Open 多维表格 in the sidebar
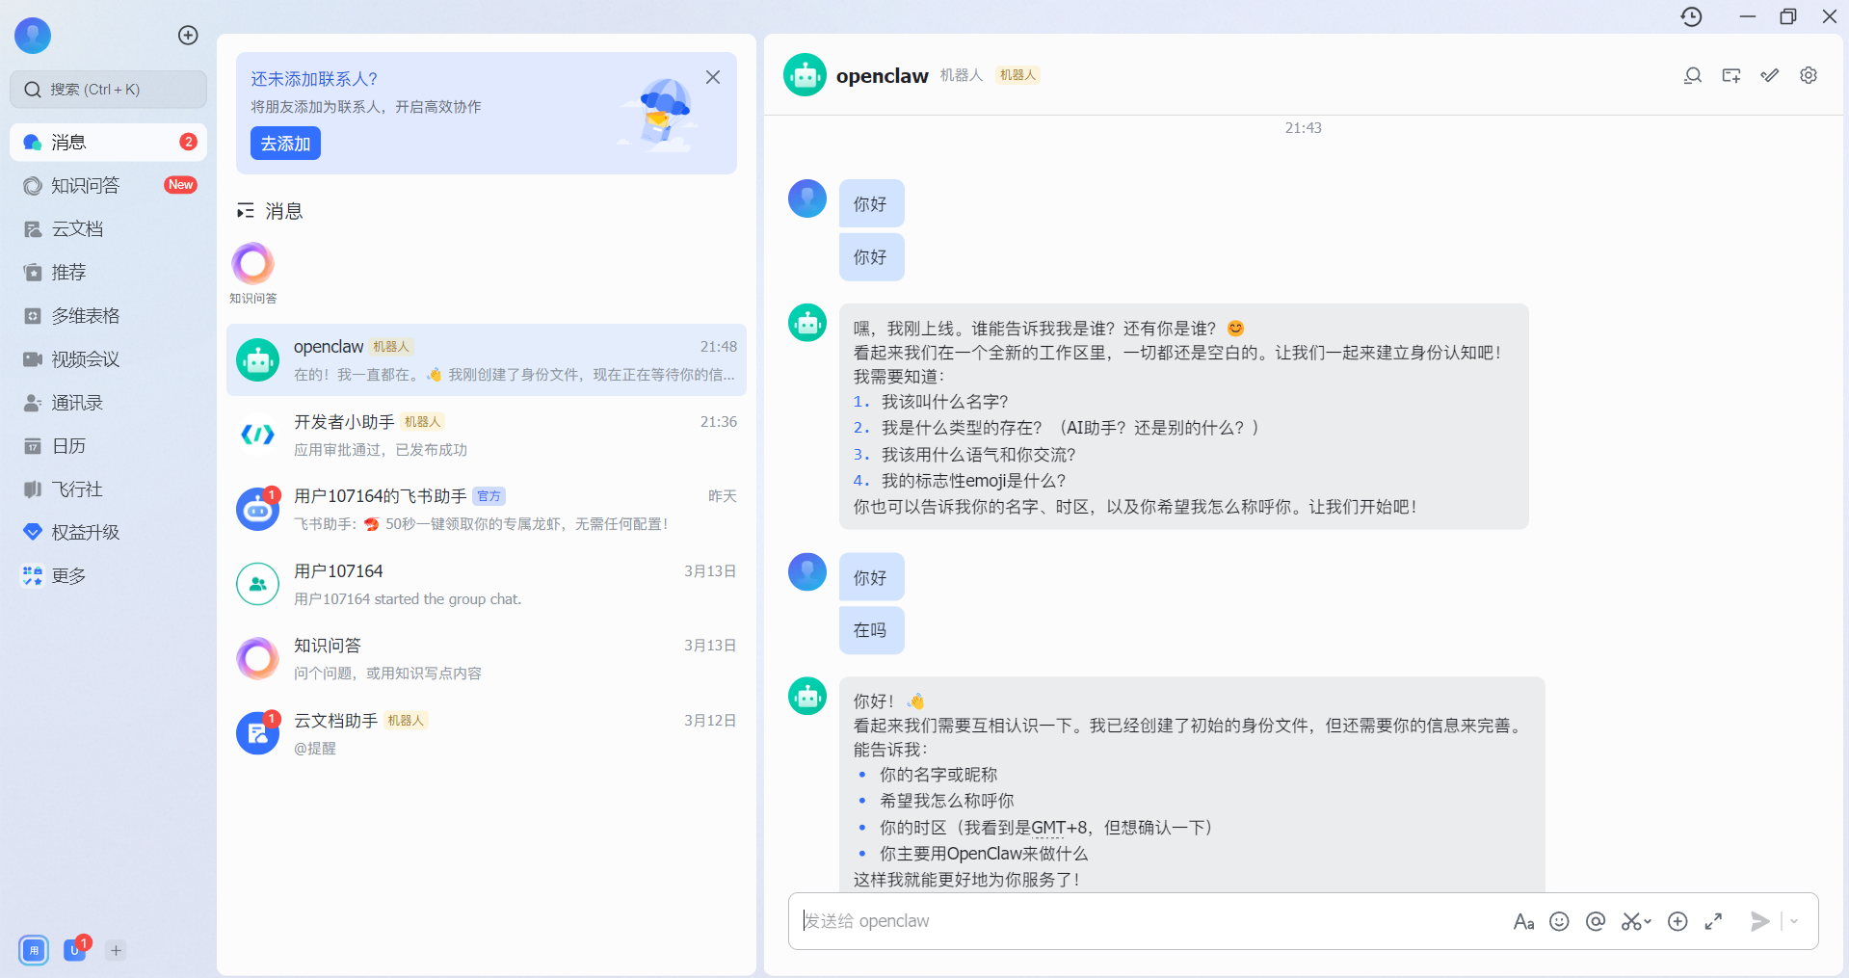The image size is (1849, 978). (109, 316)
